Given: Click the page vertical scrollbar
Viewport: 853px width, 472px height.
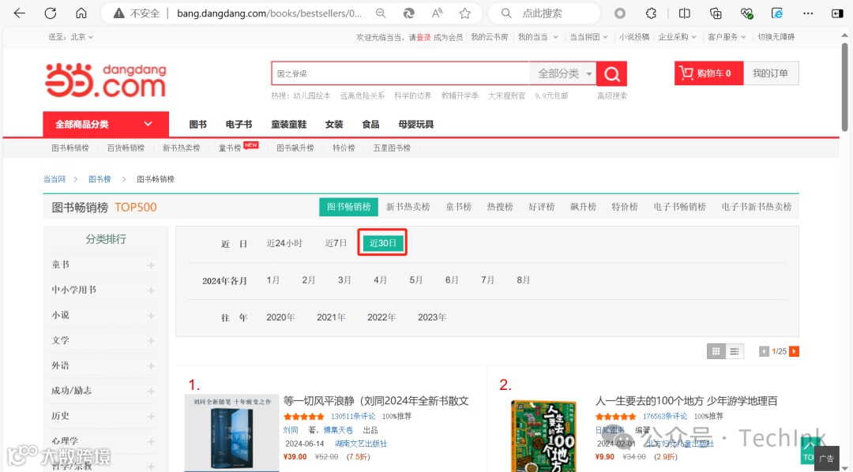Looking at the screenshot, I should coord(844,87).
